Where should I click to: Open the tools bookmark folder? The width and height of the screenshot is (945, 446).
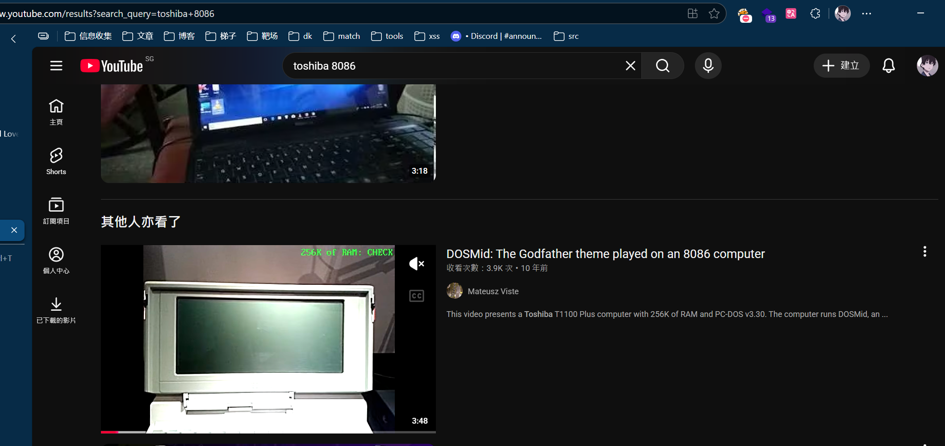pyautogui.click(x=387, y=36)
